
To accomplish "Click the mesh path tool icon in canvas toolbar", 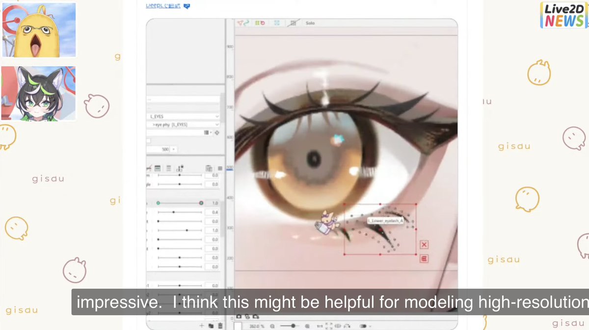I will pyautogui.click(x=243, y=23).
